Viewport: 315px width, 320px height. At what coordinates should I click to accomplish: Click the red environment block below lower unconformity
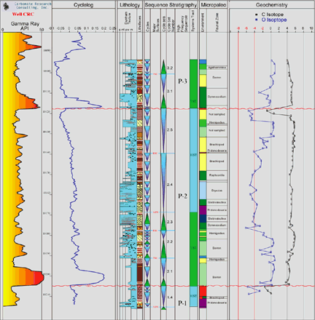pyautogui.click(x=203, y=291)
